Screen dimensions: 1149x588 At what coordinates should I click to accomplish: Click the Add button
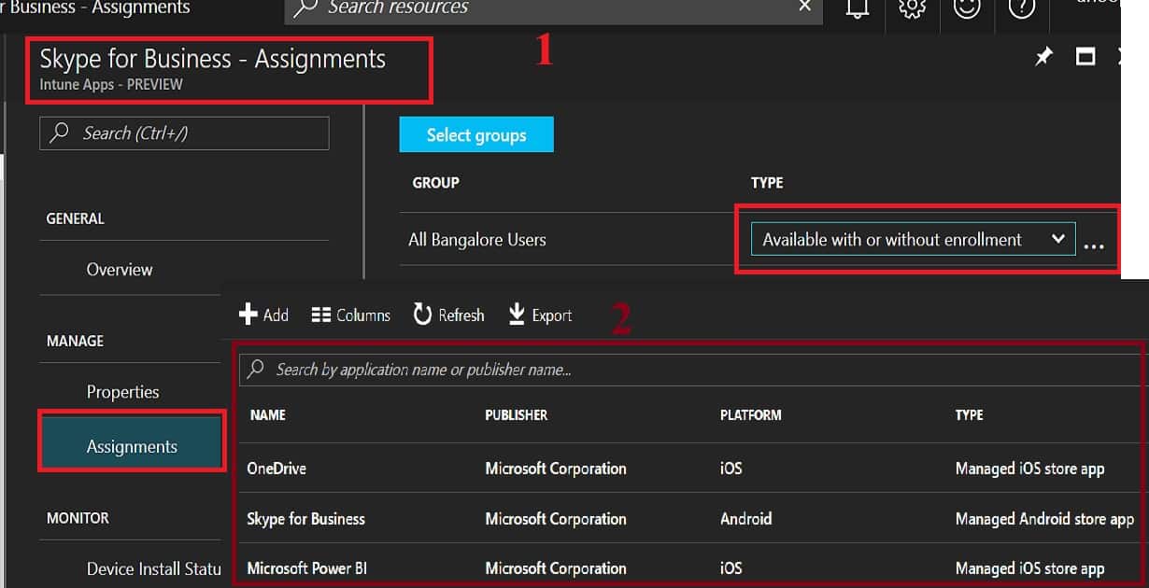[263, 315]
